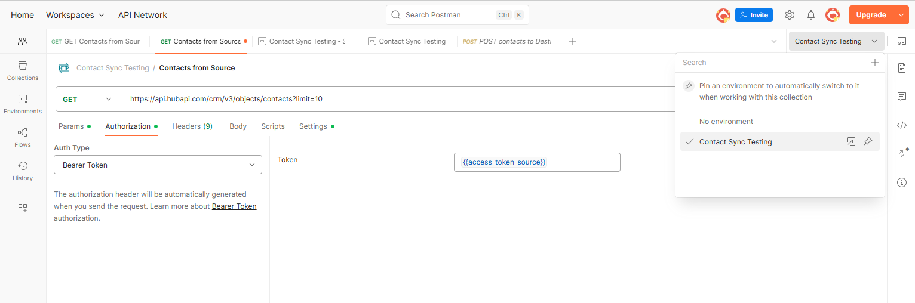
Task: Open the GET method dropdown
Action: click(88, 99)
